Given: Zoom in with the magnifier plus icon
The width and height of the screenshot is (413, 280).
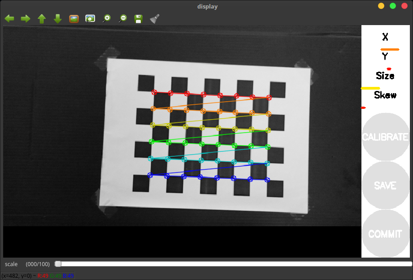Looking at the screenshot, I should click(107, 19).
